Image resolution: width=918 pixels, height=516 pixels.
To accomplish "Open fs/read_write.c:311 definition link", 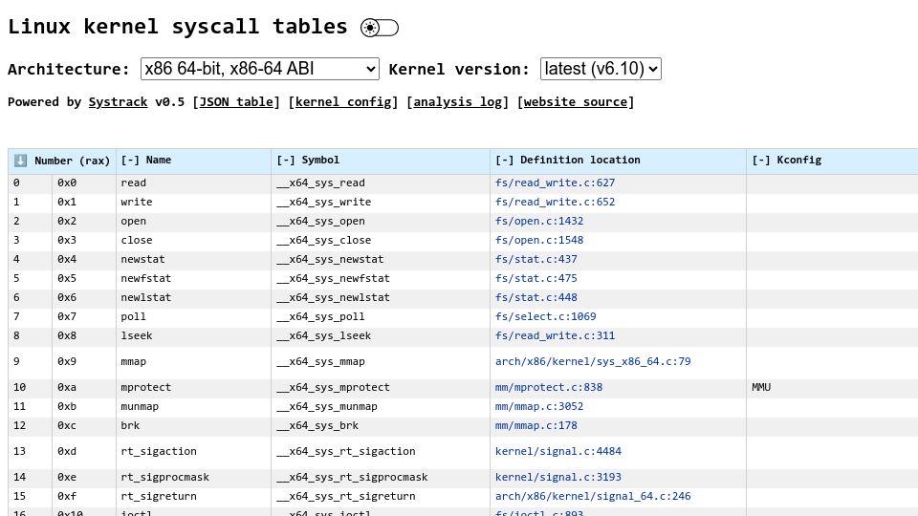I will [555, 335].
